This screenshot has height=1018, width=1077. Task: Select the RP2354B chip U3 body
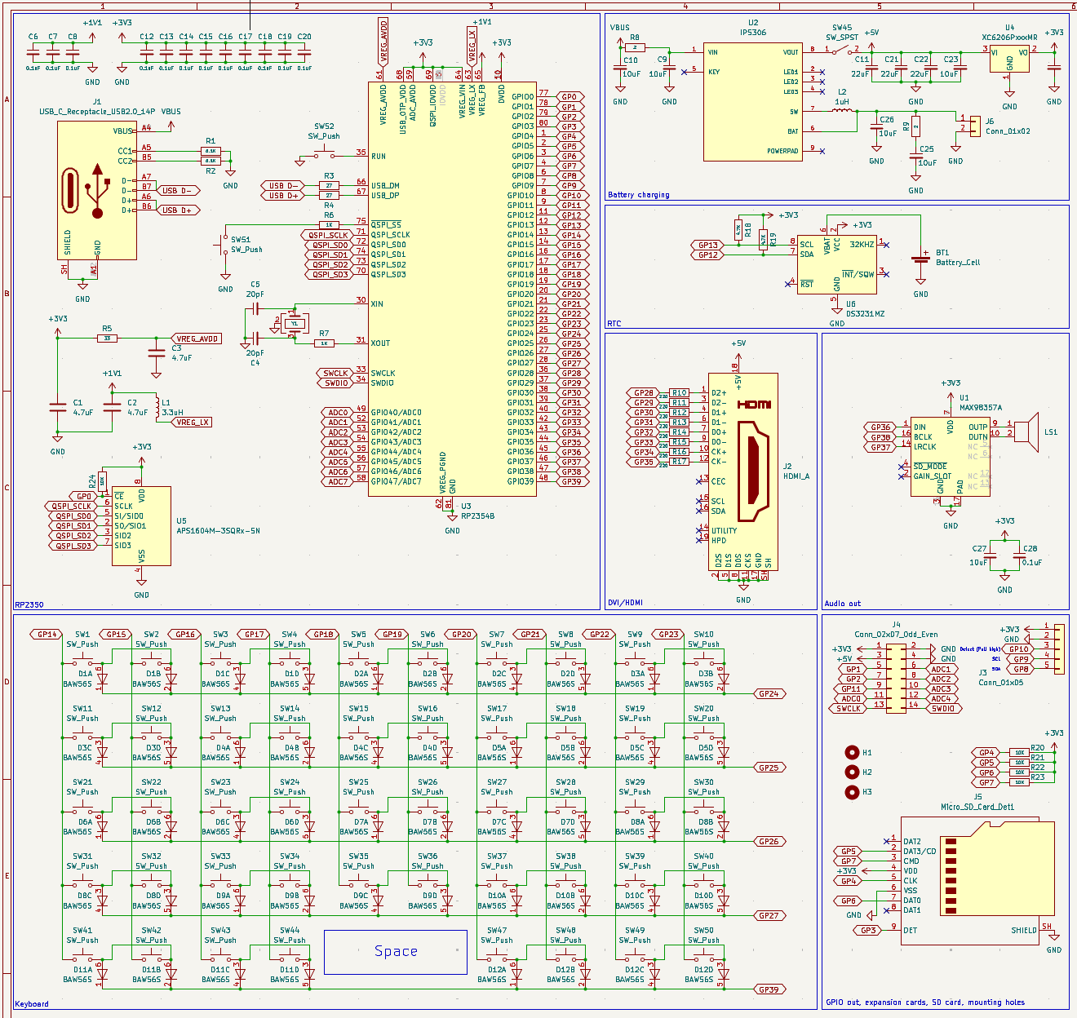[452, 289]
